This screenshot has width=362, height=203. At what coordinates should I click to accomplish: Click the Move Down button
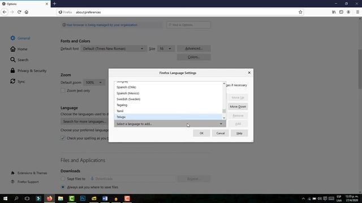click(x=238, y=107)
